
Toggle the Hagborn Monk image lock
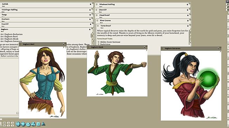click(x=144, y=47)
